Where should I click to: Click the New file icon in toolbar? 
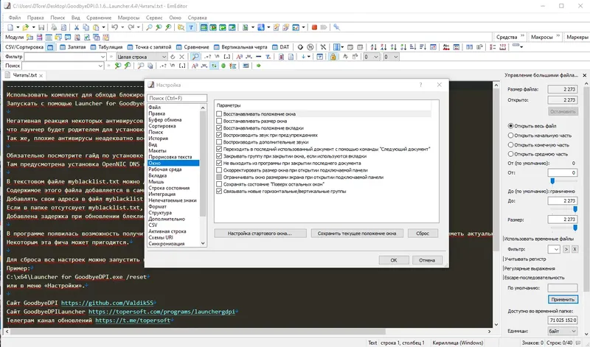10,27
